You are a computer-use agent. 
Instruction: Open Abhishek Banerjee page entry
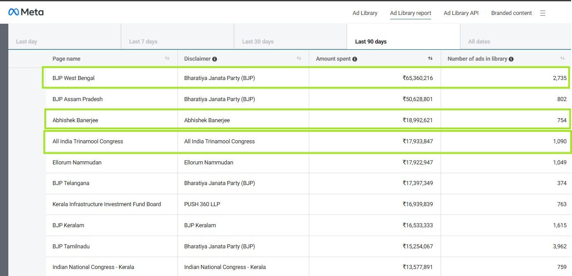pos(75,120)
